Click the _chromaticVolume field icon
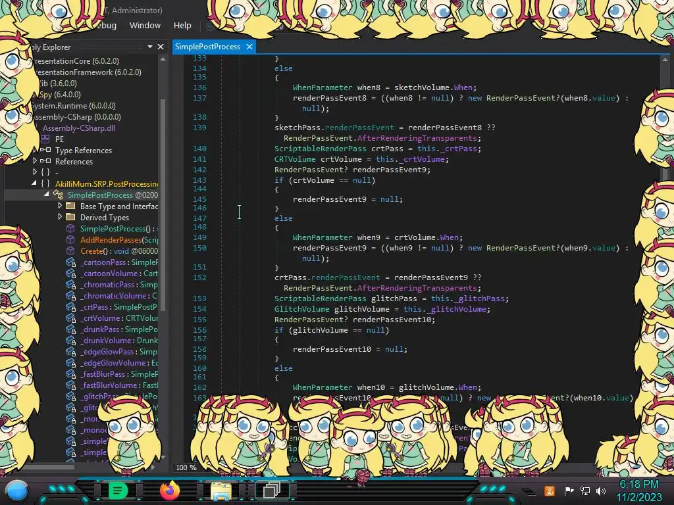This screenshot has height=505, width=674. (71, 296)
